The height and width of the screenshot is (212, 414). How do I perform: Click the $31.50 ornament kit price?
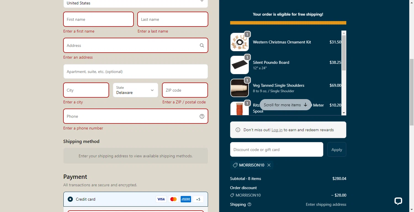point(335,42)
